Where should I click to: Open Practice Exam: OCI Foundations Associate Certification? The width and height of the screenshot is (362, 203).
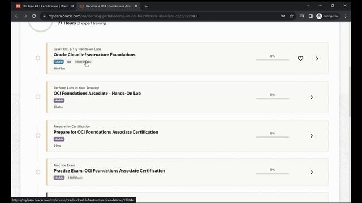click(109, 171)
